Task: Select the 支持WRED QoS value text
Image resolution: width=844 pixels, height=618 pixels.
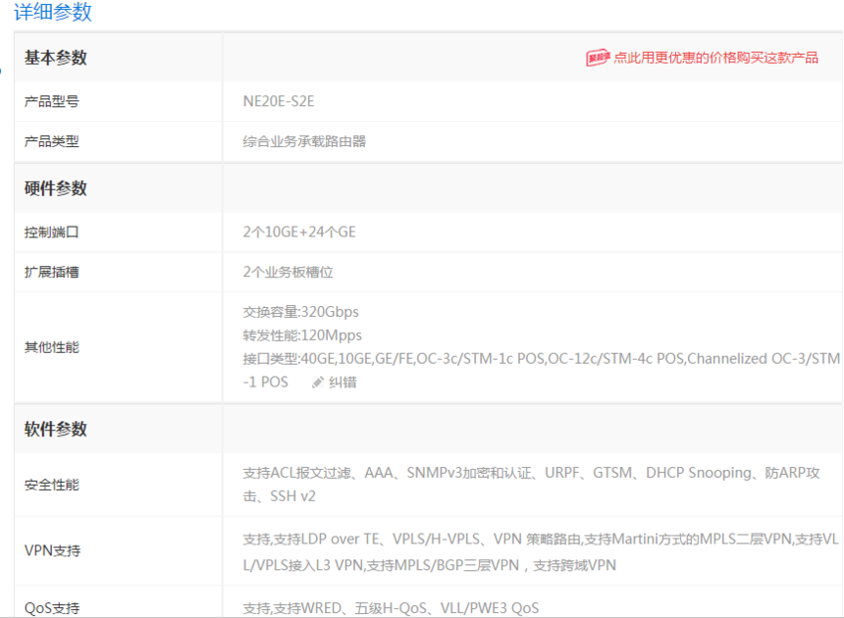Action: click(391, 608)
